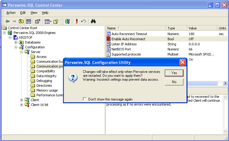This screenshot has height=141, width=229.
Task: Collapse the Server configuration node
Action: (21, 52)
